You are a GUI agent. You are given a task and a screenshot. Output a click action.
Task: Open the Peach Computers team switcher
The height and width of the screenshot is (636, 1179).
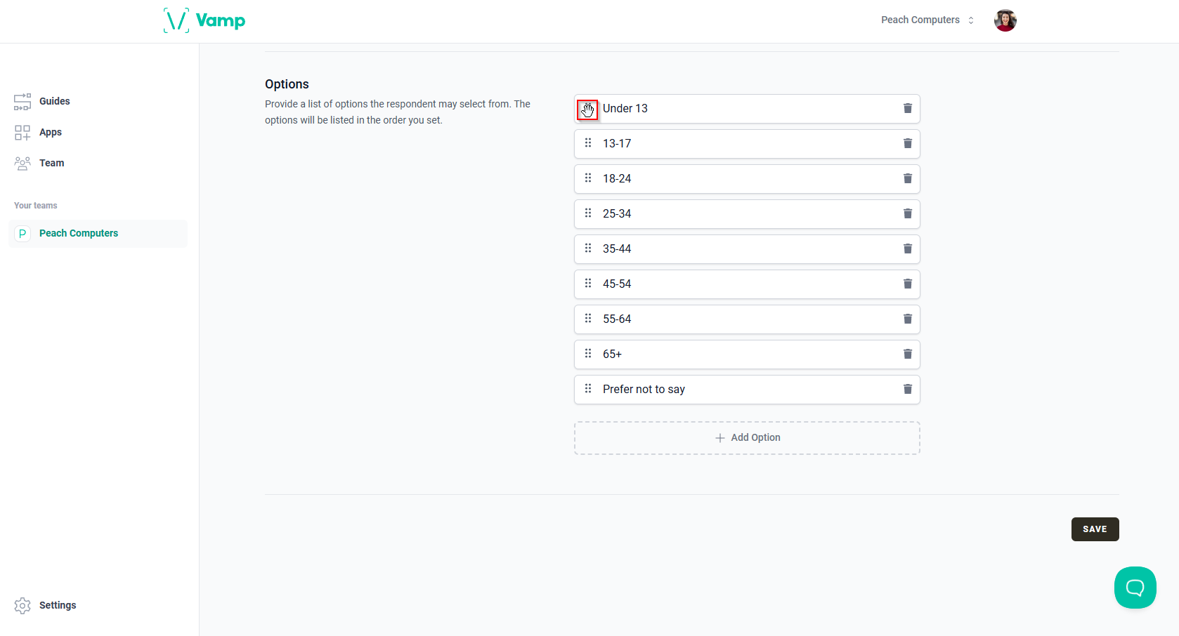tap(927, 20)
